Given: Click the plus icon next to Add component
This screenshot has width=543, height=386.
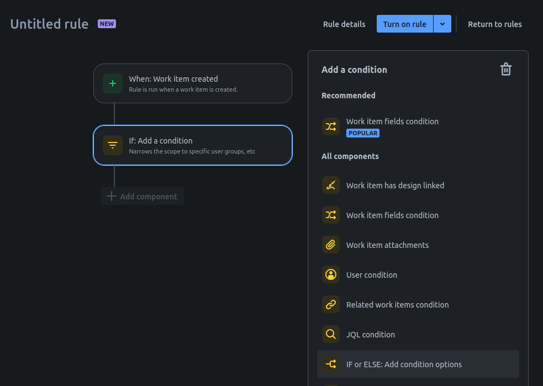Looking at the screenshot, I should pyautogui.click(x=111, y=196).
